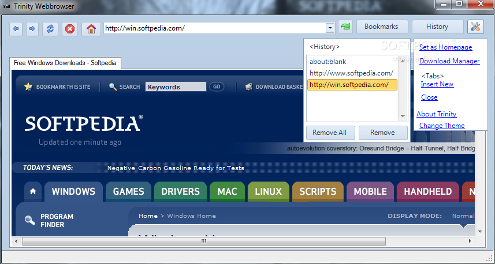Click Close tab link
The width and height of the screenshot is (495, 264).
tap(429, 97)
